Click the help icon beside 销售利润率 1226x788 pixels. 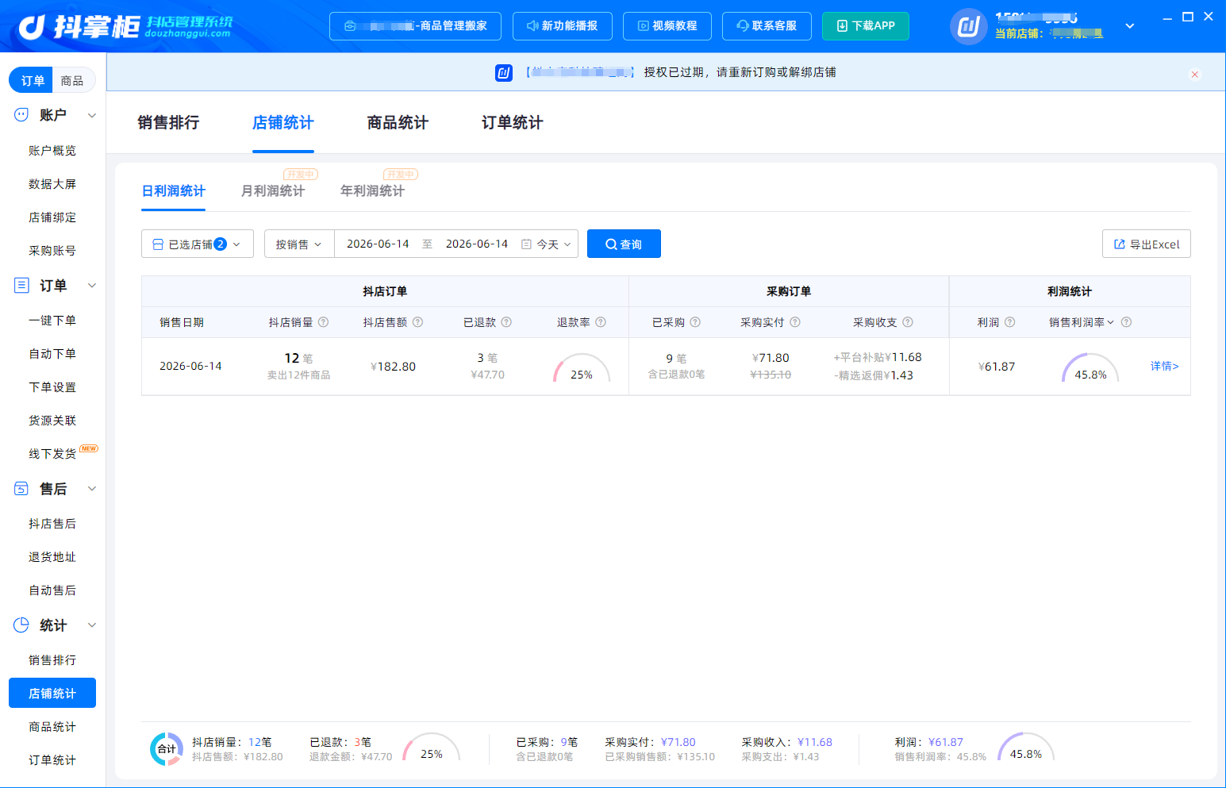point(1126,322)
